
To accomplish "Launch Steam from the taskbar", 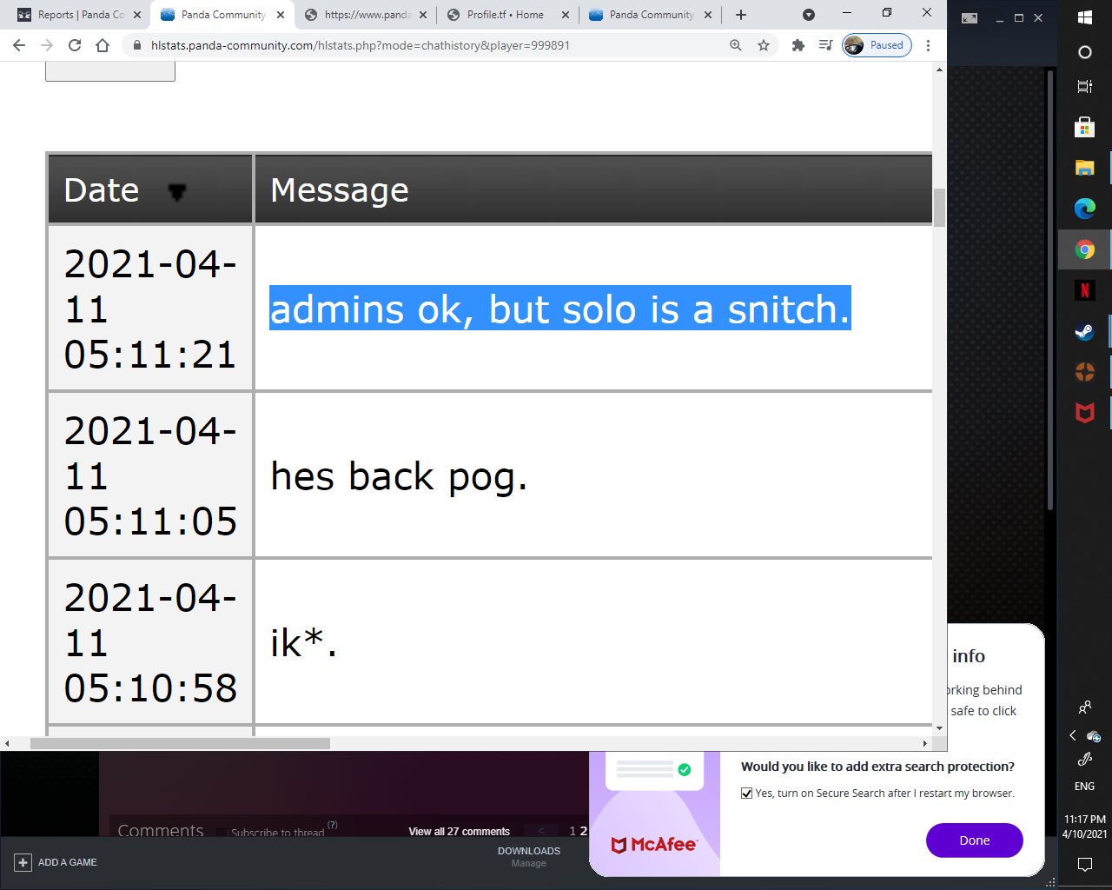I will [1084, 331].
